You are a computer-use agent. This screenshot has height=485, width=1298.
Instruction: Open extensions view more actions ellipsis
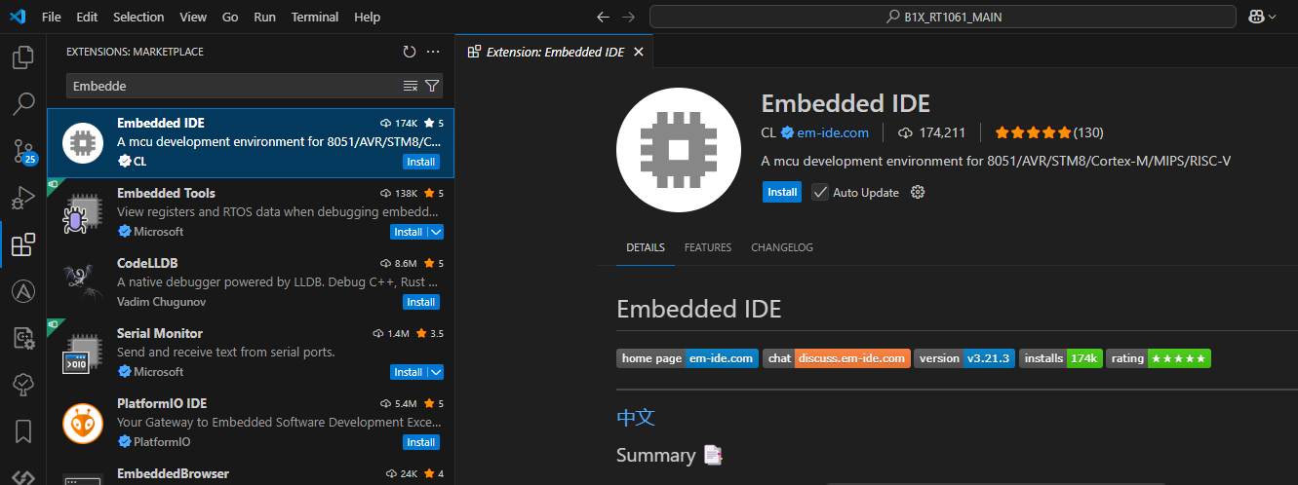coord(434,52)
